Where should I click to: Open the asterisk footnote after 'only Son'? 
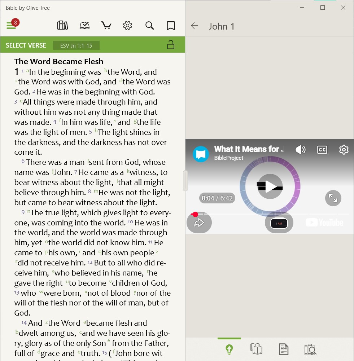[109, 341]
